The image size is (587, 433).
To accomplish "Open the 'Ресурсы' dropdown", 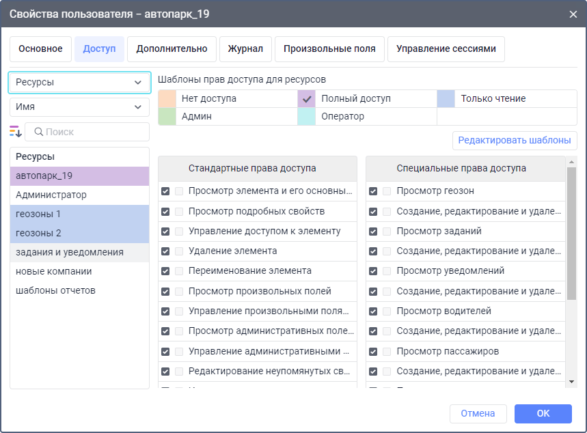I will coord(79,82).
